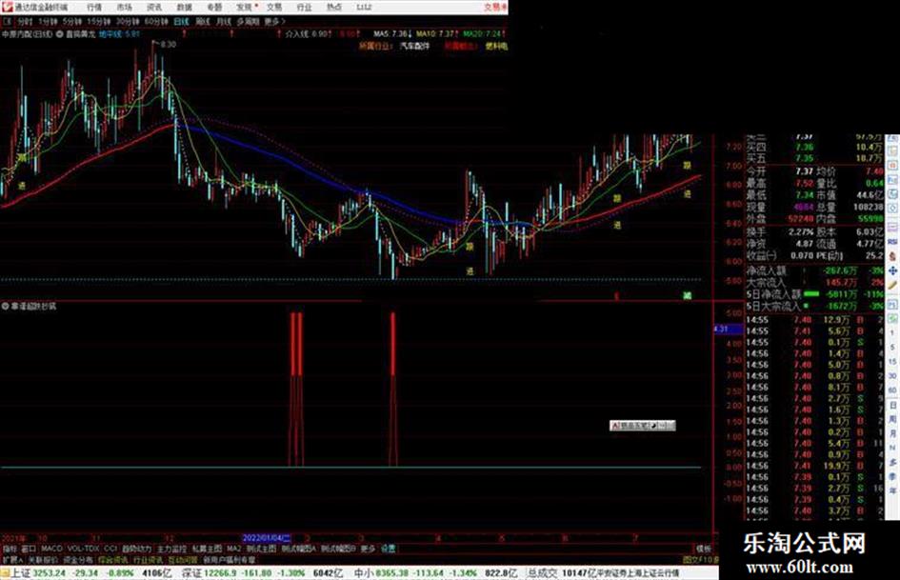Expand 更多 in the indicator bar

368,549
